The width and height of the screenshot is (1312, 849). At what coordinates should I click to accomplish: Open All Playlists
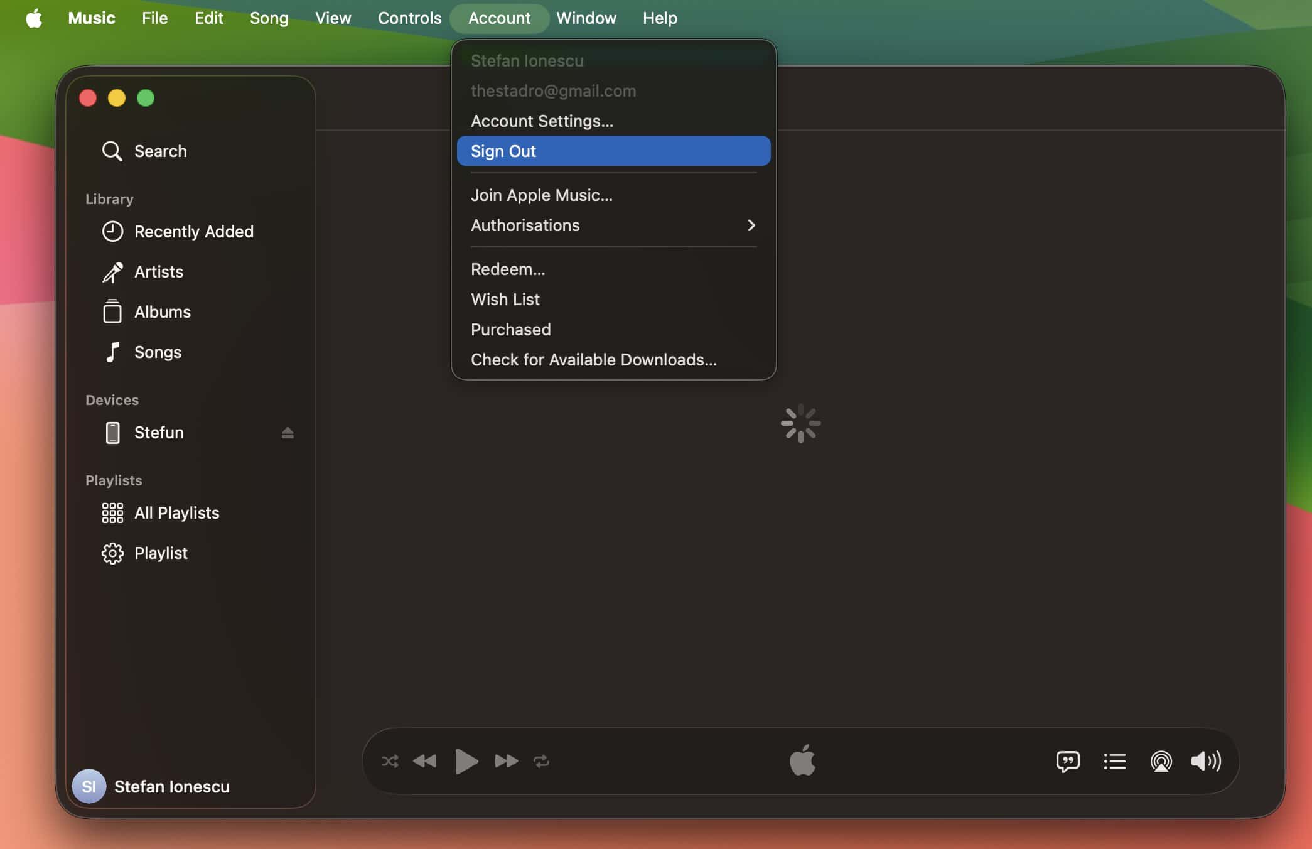tap(177, 512)
